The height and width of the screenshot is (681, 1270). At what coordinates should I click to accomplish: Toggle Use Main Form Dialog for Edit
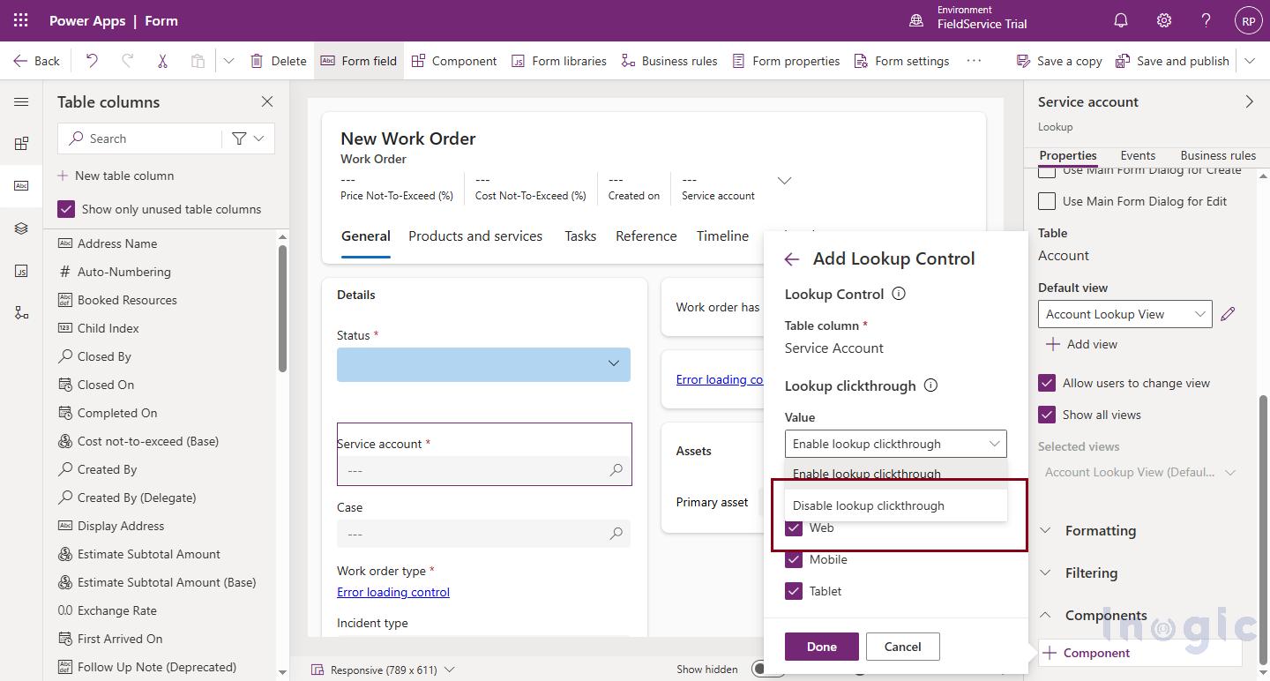click(x=1047, y=201)
